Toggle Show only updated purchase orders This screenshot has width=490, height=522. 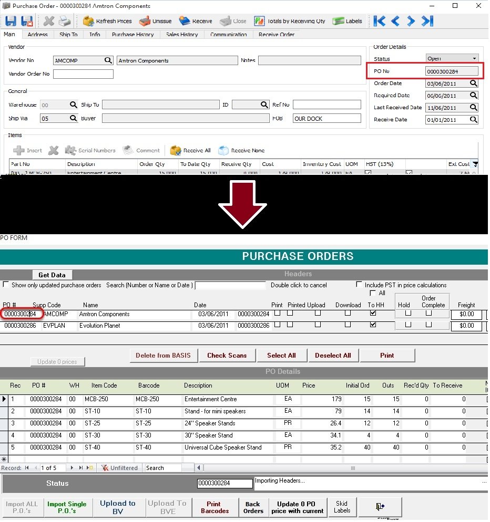[6, 285]
